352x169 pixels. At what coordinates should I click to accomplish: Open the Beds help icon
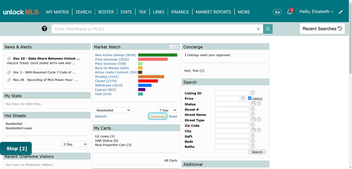253,141
